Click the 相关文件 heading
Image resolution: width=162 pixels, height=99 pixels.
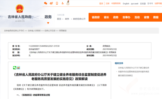coord(119,63)
